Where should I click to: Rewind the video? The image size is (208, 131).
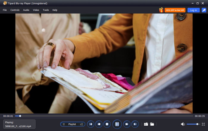tap(99, 124)
